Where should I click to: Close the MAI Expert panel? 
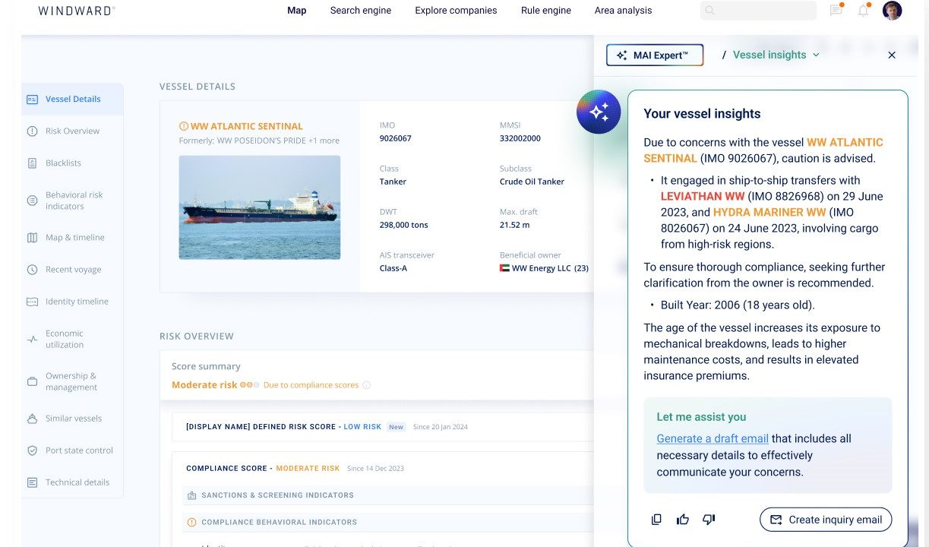tap(892, 55)
